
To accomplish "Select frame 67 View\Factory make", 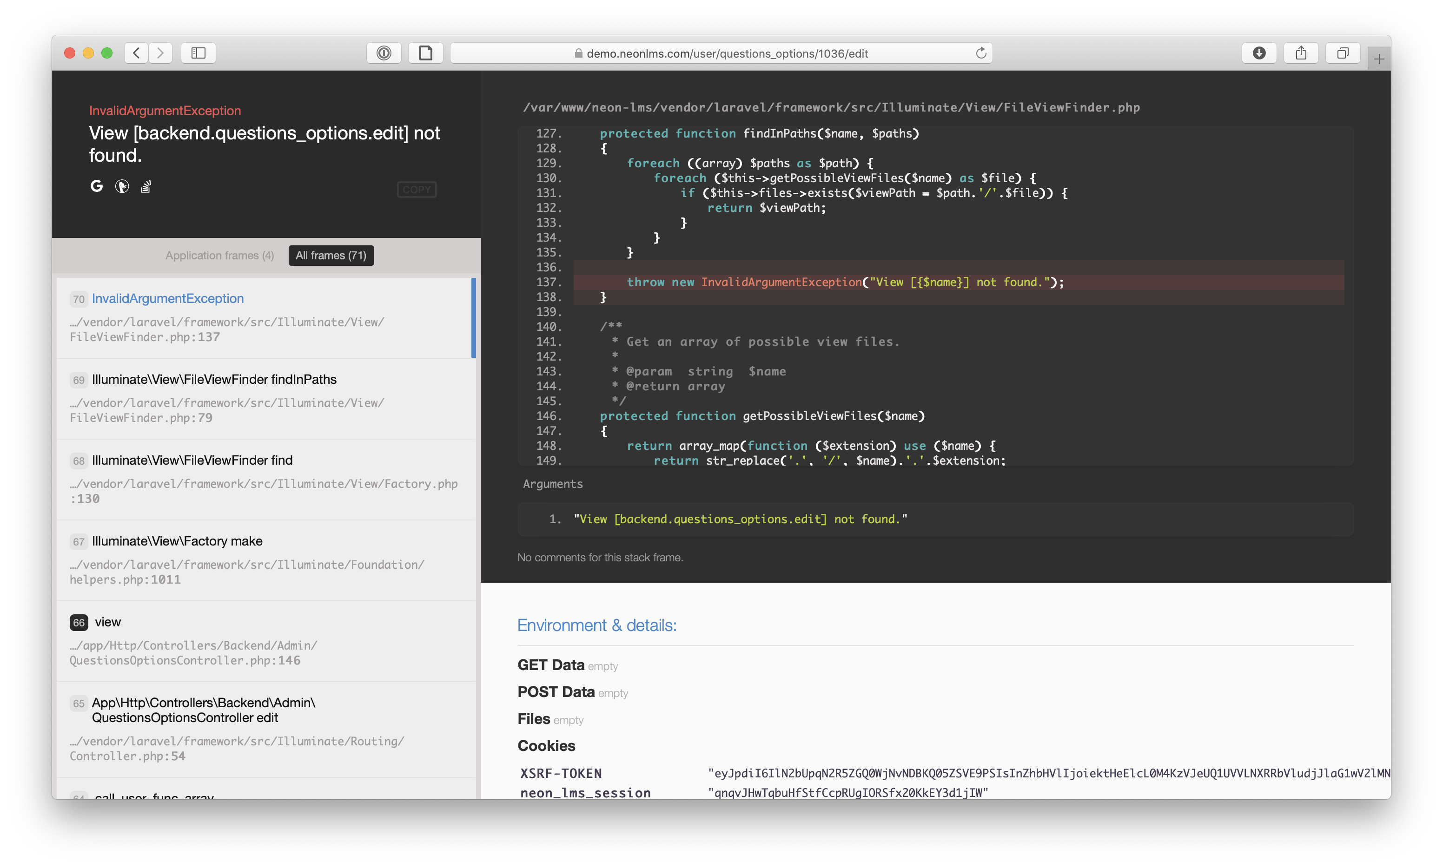I will coord(266,560).
